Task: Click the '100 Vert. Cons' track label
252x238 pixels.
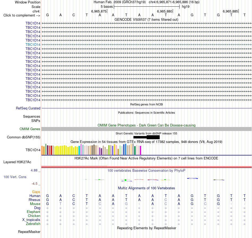Action: tap(15, 177)
